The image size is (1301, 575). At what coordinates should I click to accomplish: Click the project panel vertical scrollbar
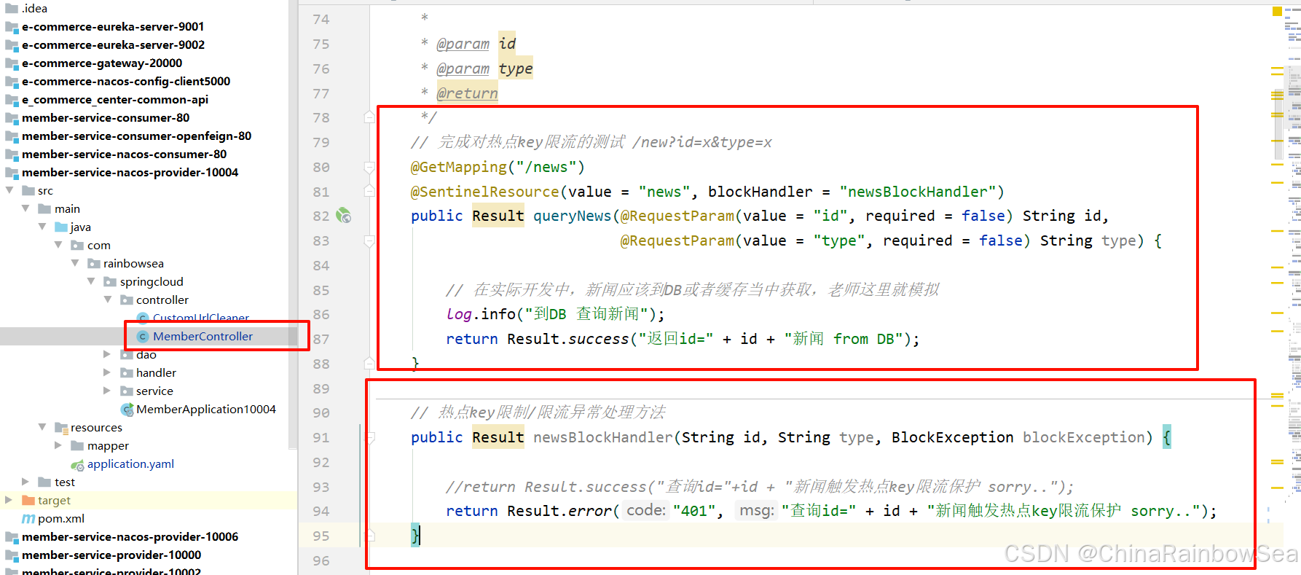point(293,226)
